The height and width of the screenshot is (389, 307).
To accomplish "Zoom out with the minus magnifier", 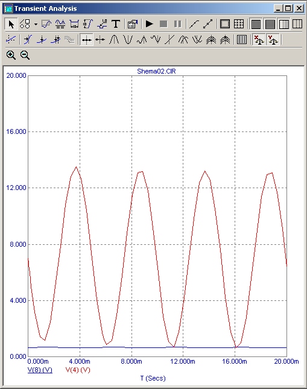I will (25, 55).
